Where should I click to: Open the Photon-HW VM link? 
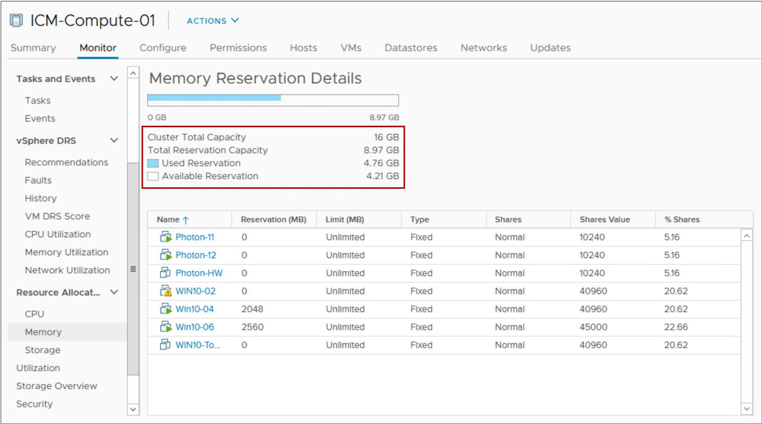[x=199, y=273]
